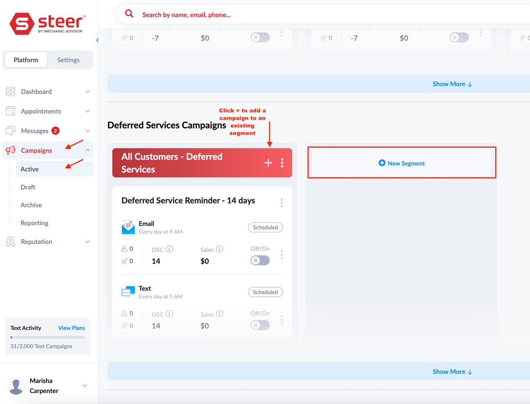Collapse the Campaigns menu chevron
The height and width of the screenshot is (404, 530).
point(88,150)
